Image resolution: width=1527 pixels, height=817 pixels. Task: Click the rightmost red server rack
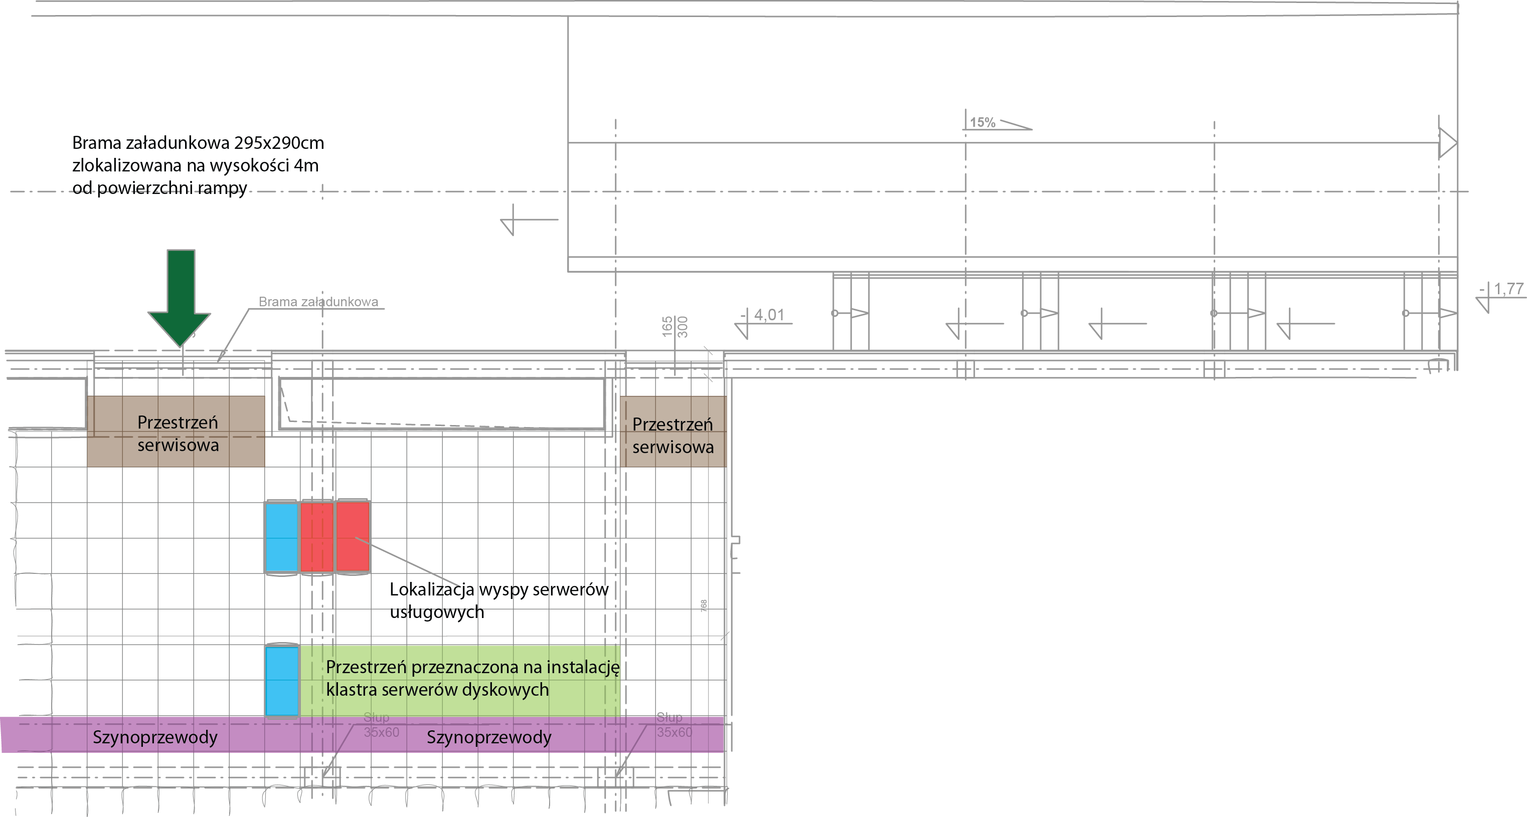pyautogui.click(x=354, y=537)
